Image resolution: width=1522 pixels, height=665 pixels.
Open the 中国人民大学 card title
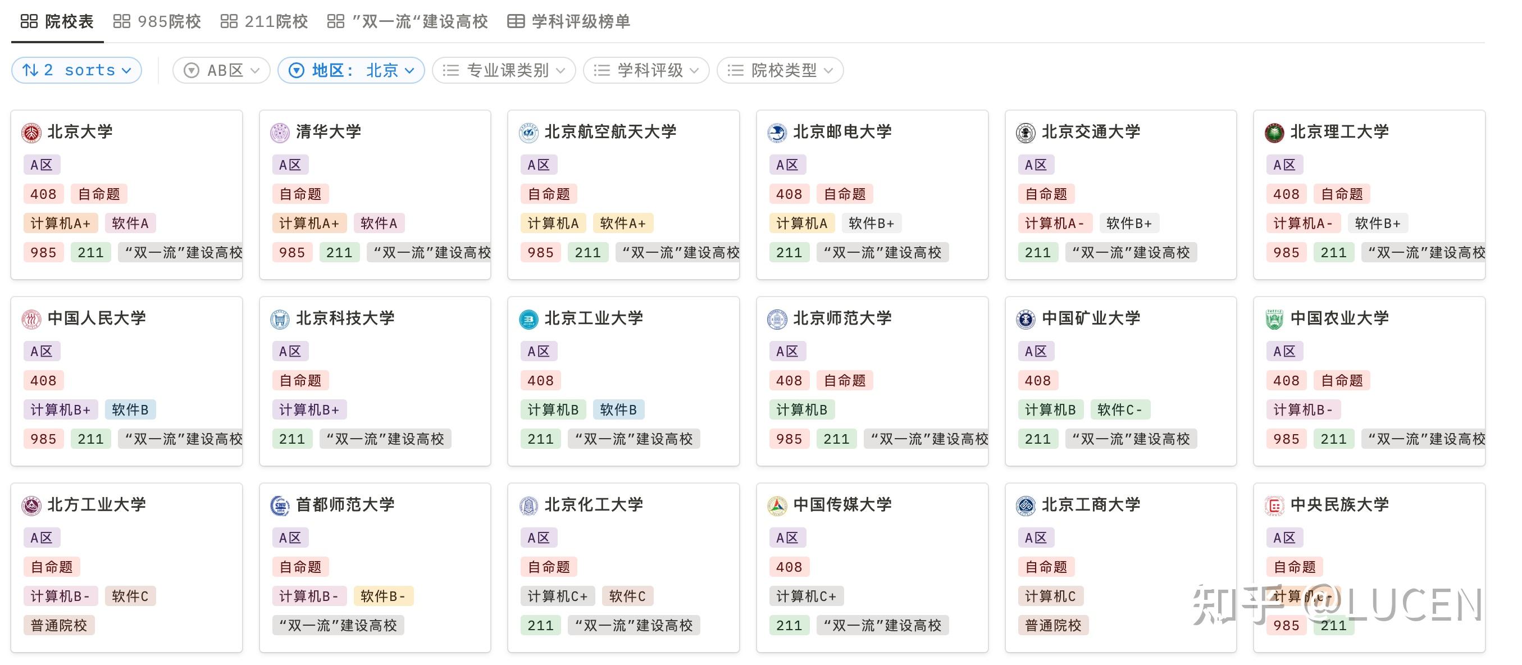tap(96, 318)
